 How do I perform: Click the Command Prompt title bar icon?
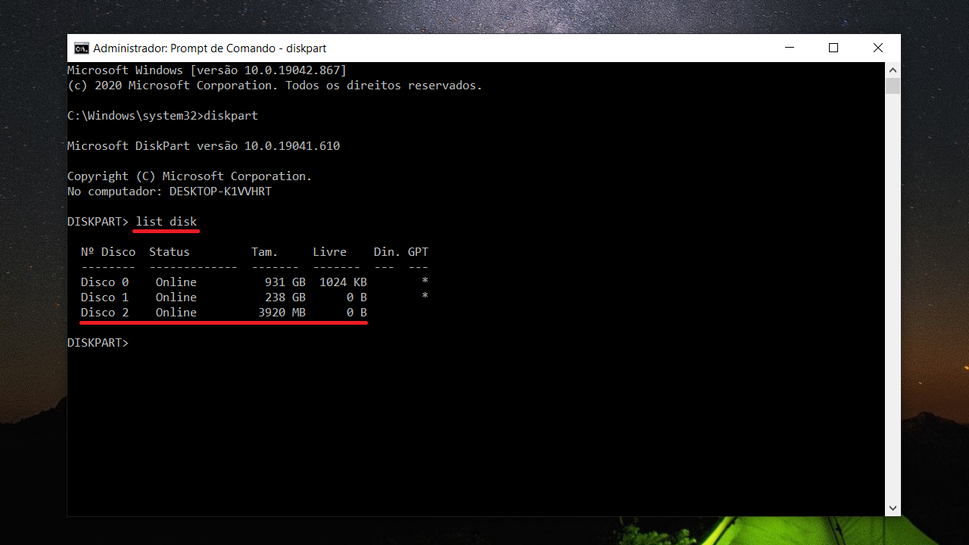click(81, 48)
